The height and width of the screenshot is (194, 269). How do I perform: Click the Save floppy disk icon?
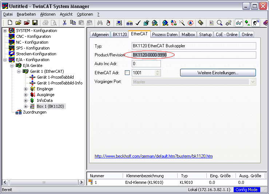pos(35,23)
